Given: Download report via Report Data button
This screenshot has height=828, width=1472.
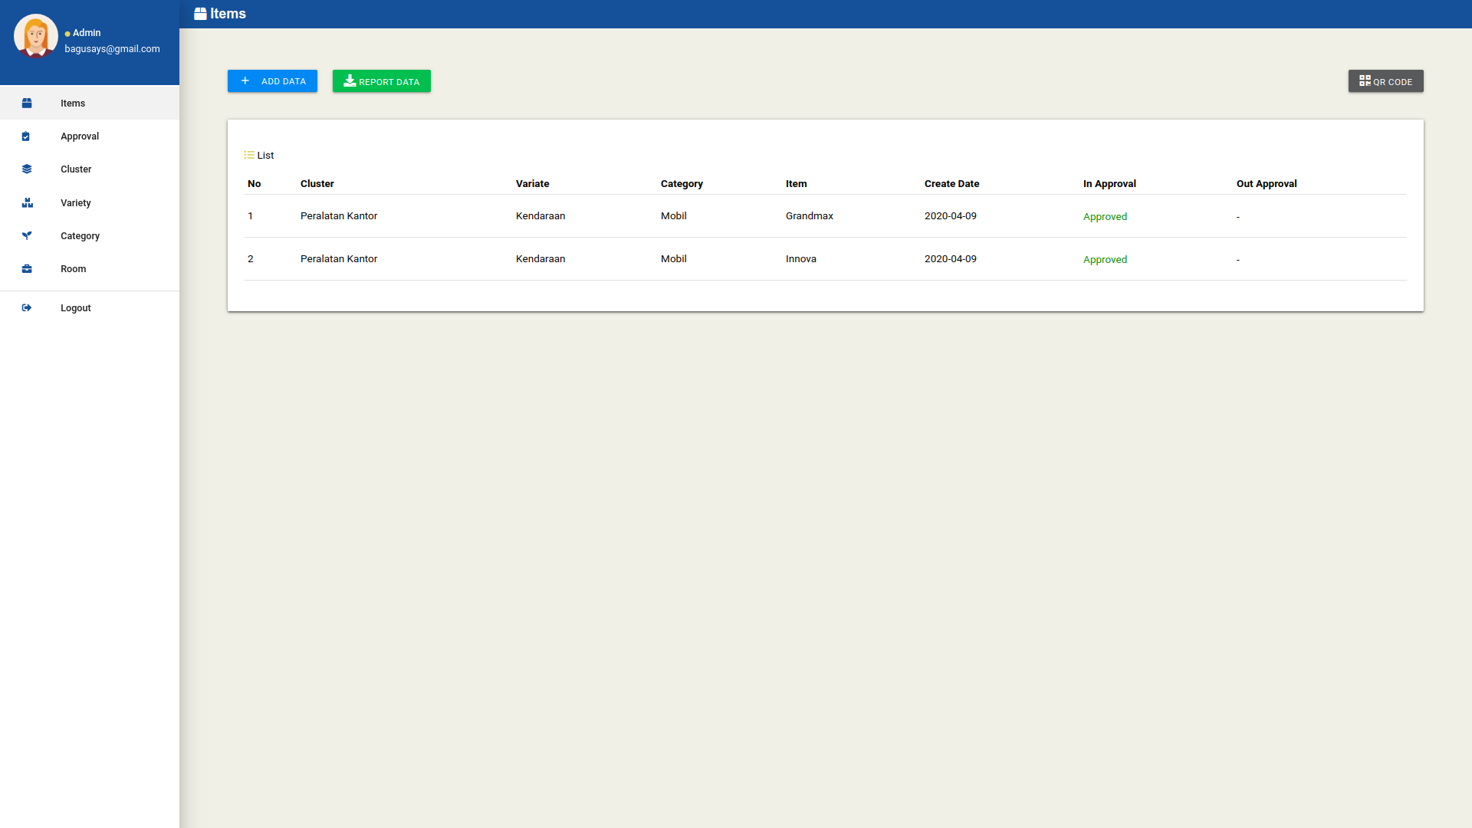Looking at the screenshot, I should [x=381, y=81].
